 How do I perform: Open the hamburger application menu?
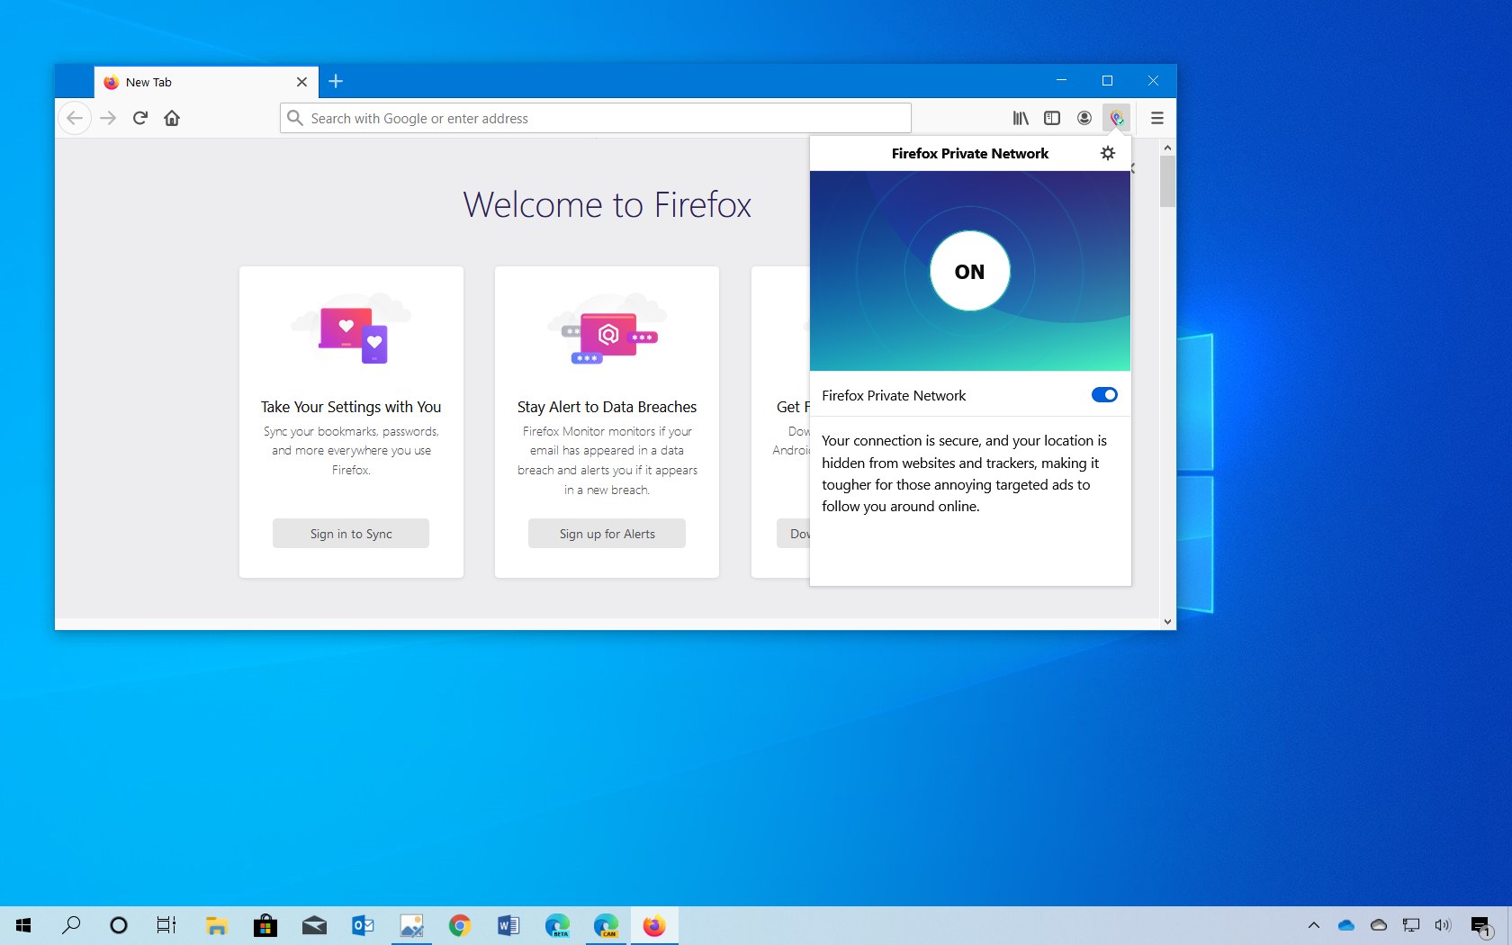click(x=1157, y=118)
